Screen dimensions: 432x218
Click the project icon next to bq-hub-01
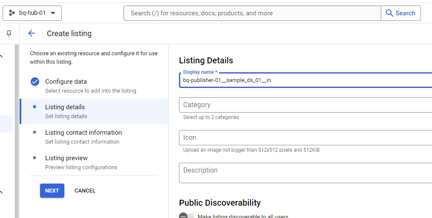coord(12,13)
